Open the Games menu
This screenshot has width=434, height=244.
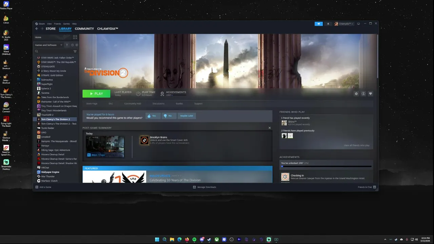point(66,24)
